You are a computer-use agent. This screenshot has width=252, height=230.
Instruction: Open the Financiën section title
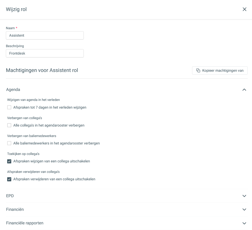tap(15, 210)
